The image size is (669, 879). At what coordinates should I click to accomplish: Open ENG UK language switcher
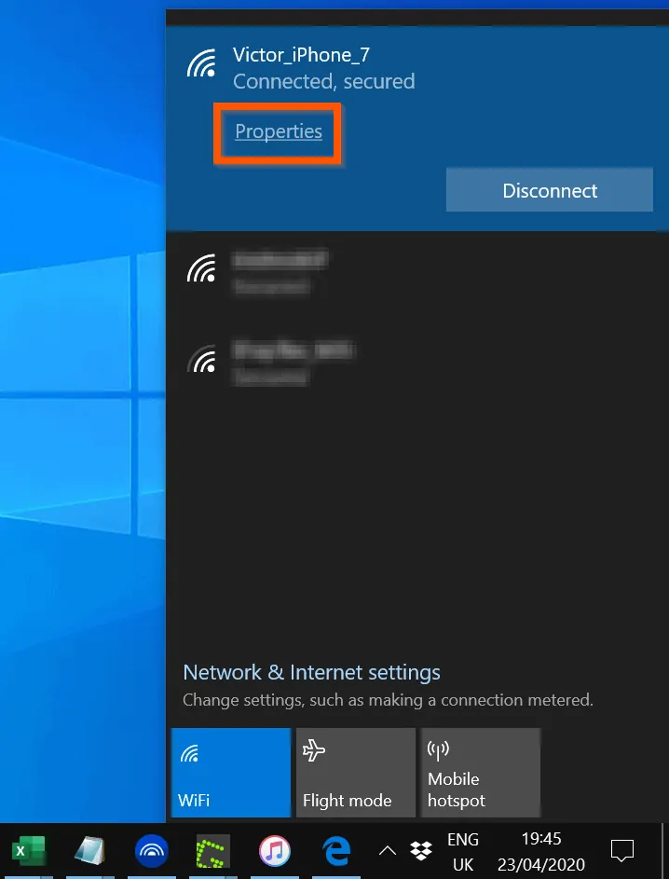point(463,850)
